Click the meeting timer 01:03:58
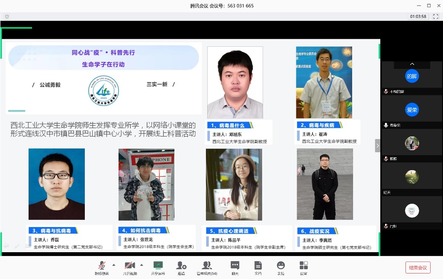The height and width of the screenshot is (279, 443). pyautogui.click(x=418, y=17)
